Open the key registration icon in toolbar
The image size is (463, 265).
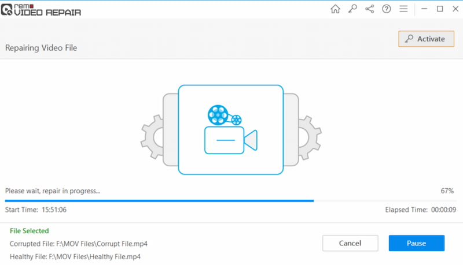tap(352, 9)
